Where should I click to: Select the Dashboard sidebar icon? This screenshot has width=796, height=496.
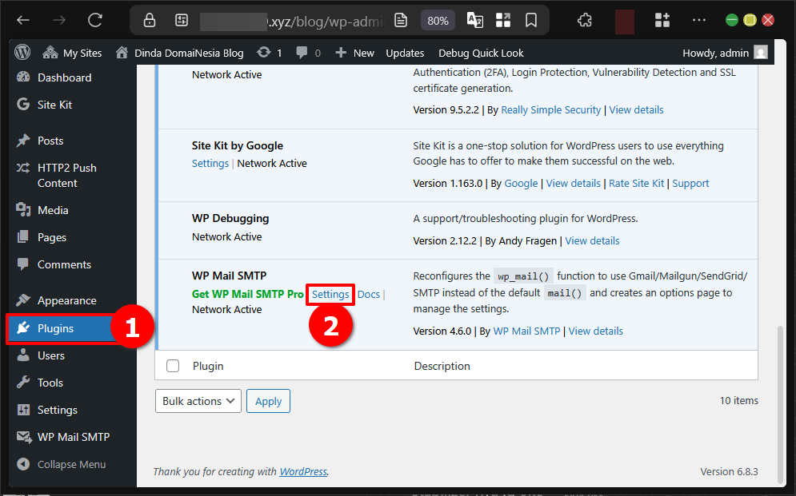22,77
